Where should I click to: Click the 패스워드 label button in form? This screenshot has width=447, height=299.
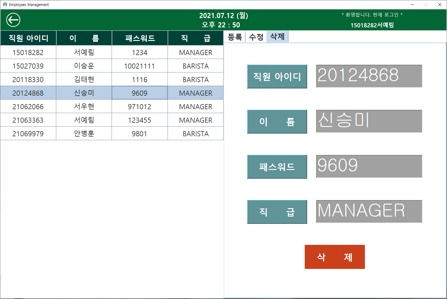277,167
